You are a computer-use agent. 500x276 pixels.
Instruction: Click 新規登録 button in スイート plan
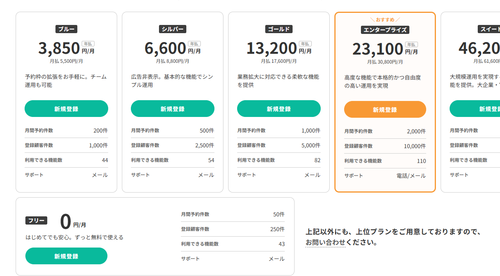tap(475, 109)
